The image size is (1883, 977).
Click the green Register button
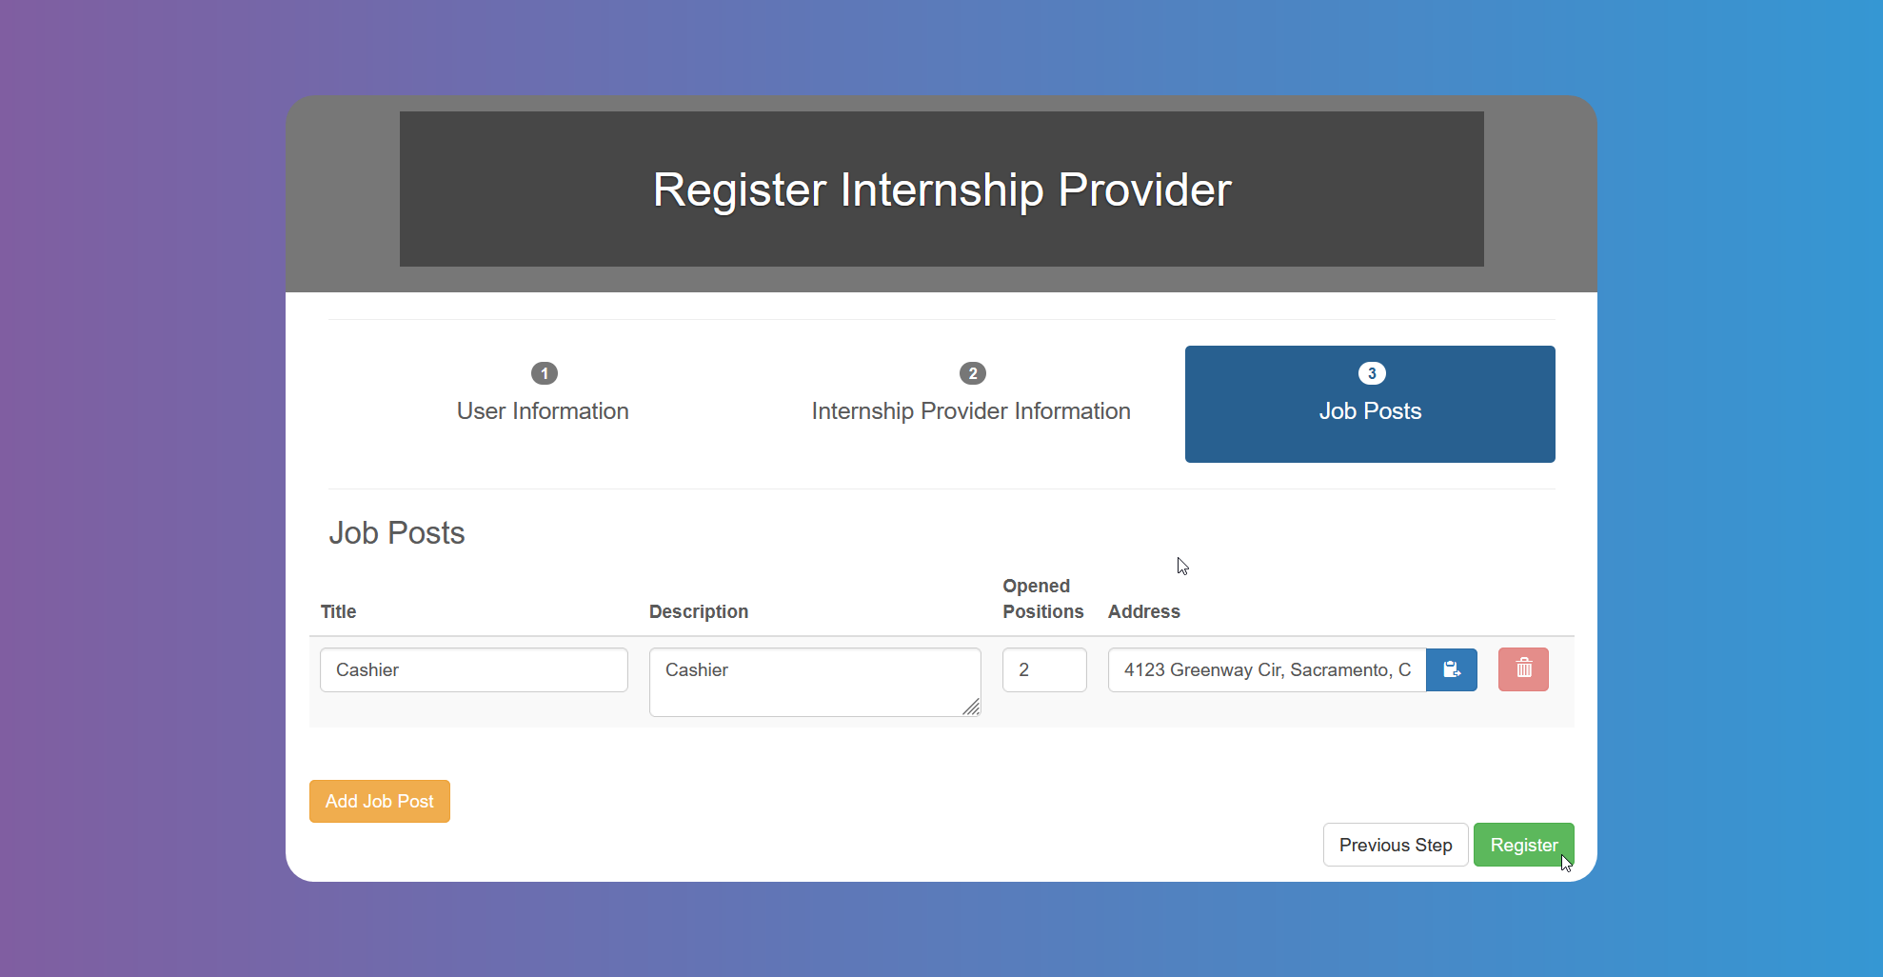point(1523,845)
